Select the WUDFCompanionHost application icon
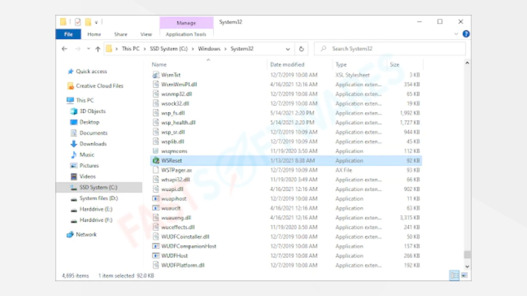This screenshot has width=527, height=296. click(x=156, y=246)
